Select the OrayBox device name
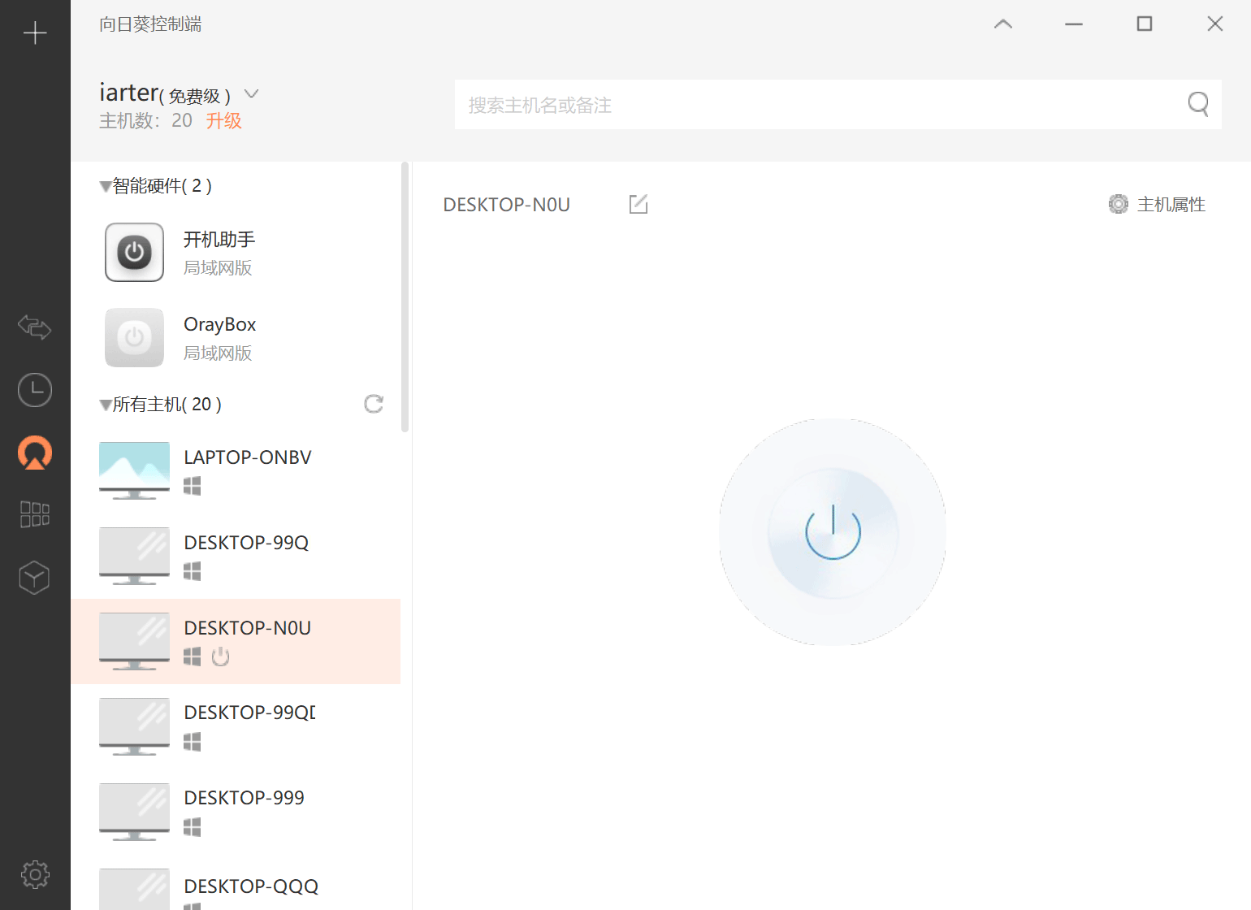Viewport: 1251px width, 910px height. pyautogui.click(x=220, y=325)
